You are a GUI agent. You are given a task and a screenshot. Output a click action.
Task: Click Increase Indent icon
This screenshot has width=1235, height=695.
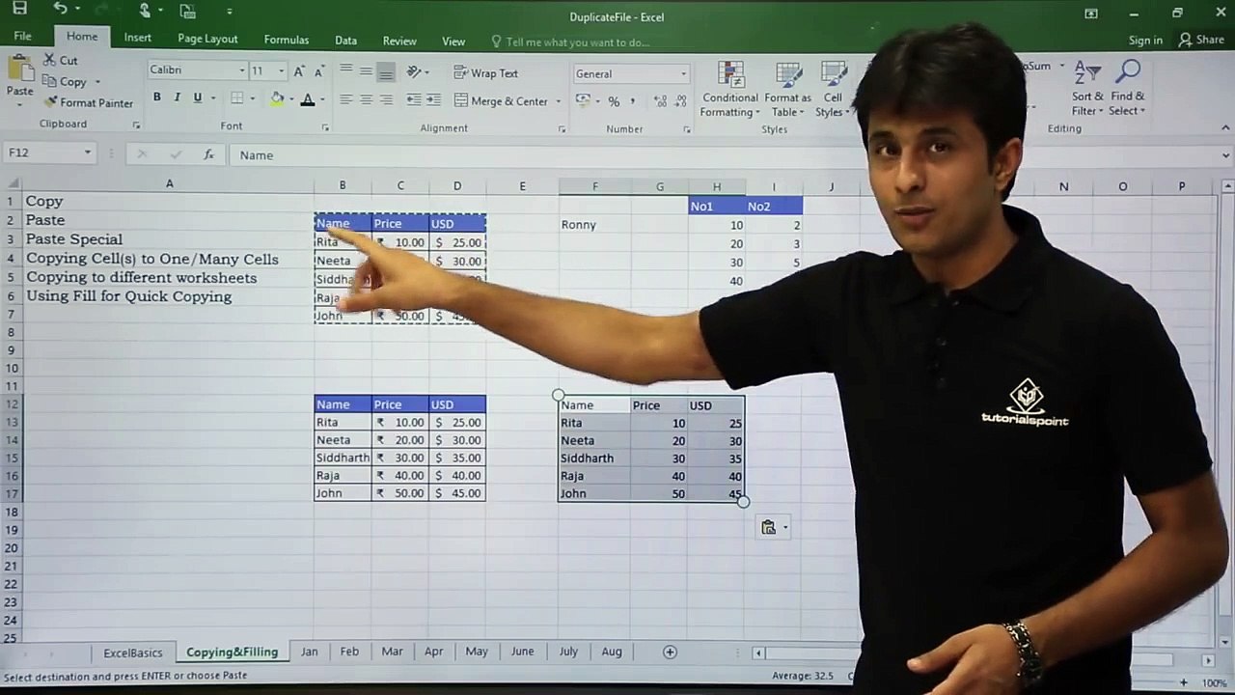[x=433, y=99]
